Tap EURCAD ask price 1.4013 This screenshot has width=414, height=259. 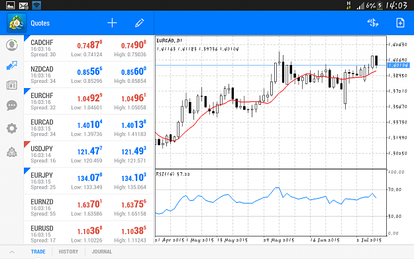tap(134, 125)
